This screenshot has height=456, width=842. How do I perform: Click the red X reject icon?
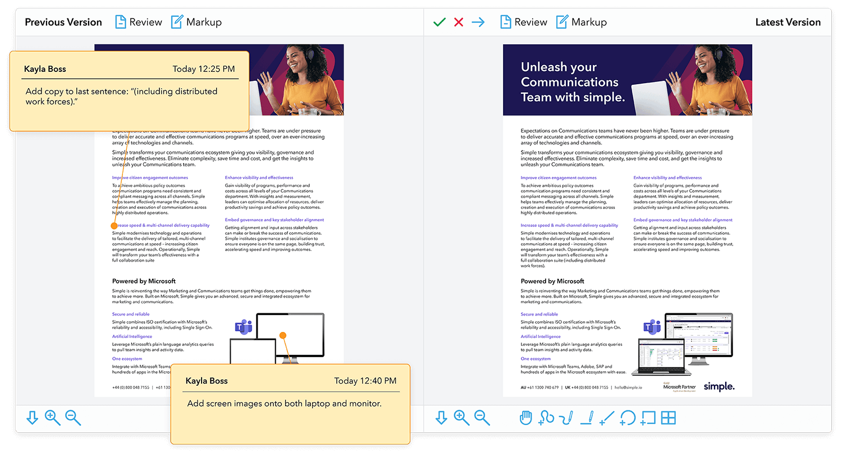pyautogui.click(x=459, y=22)
